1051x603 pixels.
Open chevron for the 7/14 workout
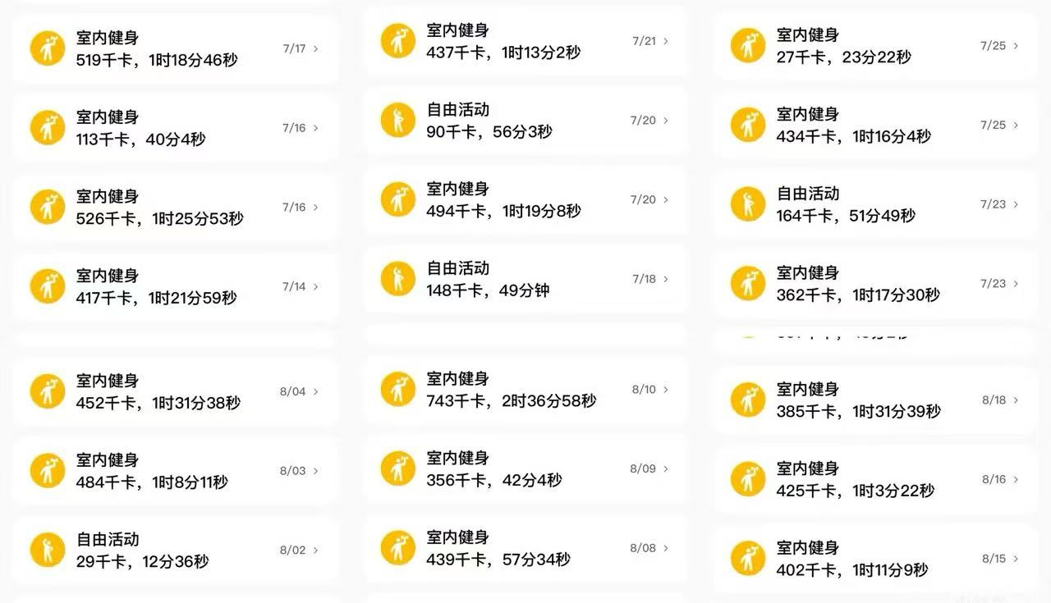pos(316,287)
